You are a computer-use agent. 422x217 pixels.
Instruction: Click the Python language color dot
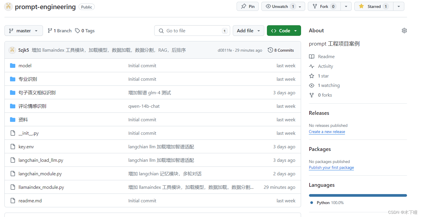point(312,203)
